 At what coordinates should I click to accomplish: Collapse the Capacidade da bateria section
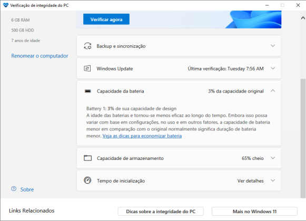coord(273,91)
